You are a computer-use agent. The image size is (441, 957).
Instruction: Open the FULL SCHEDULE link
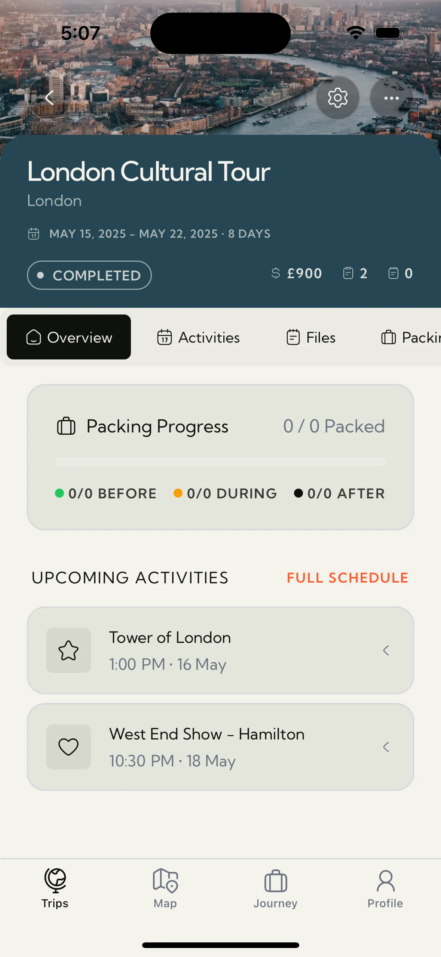[x=347, y=578]
